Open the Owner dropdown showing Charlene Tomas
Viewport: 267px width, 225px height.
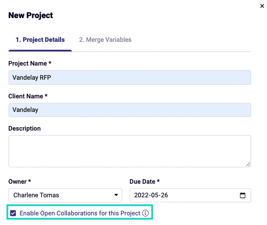[65, 195]
